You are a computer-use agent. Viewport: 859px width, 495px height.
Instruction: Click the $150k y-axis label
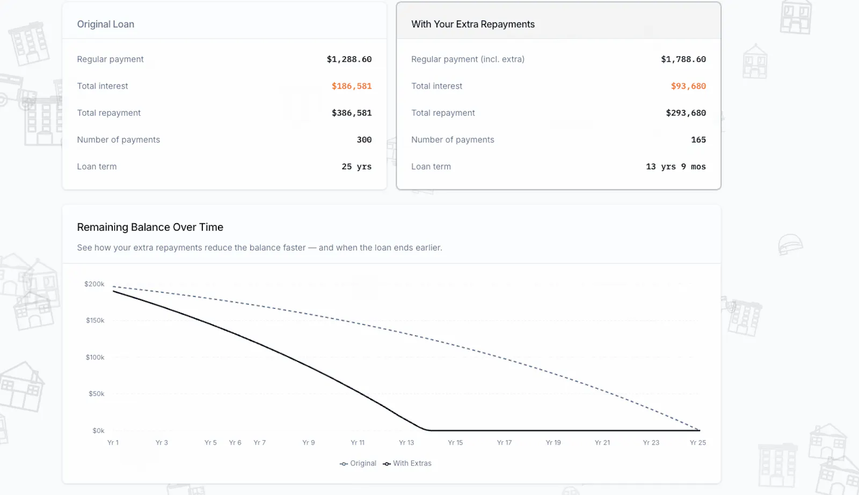(95, 320)
